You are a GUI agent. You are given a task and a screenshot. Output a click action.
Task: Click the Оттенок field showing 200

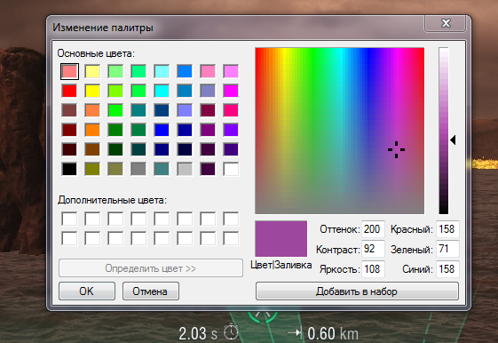373,229
